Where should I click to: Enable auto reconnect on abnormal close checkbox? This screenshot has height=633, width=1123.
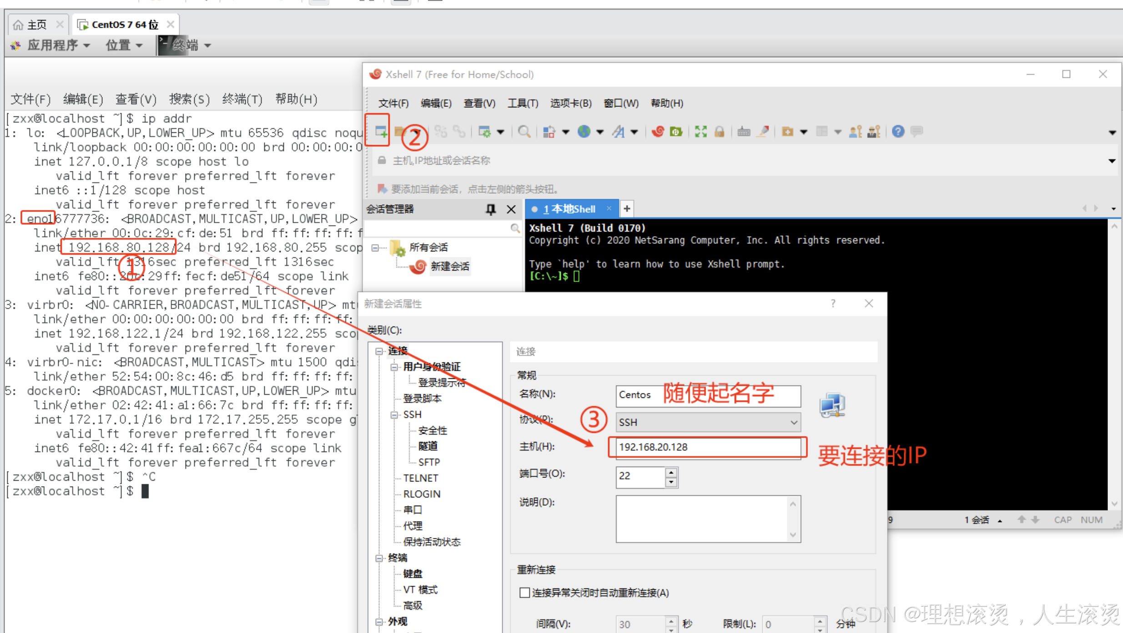[524, 593]
